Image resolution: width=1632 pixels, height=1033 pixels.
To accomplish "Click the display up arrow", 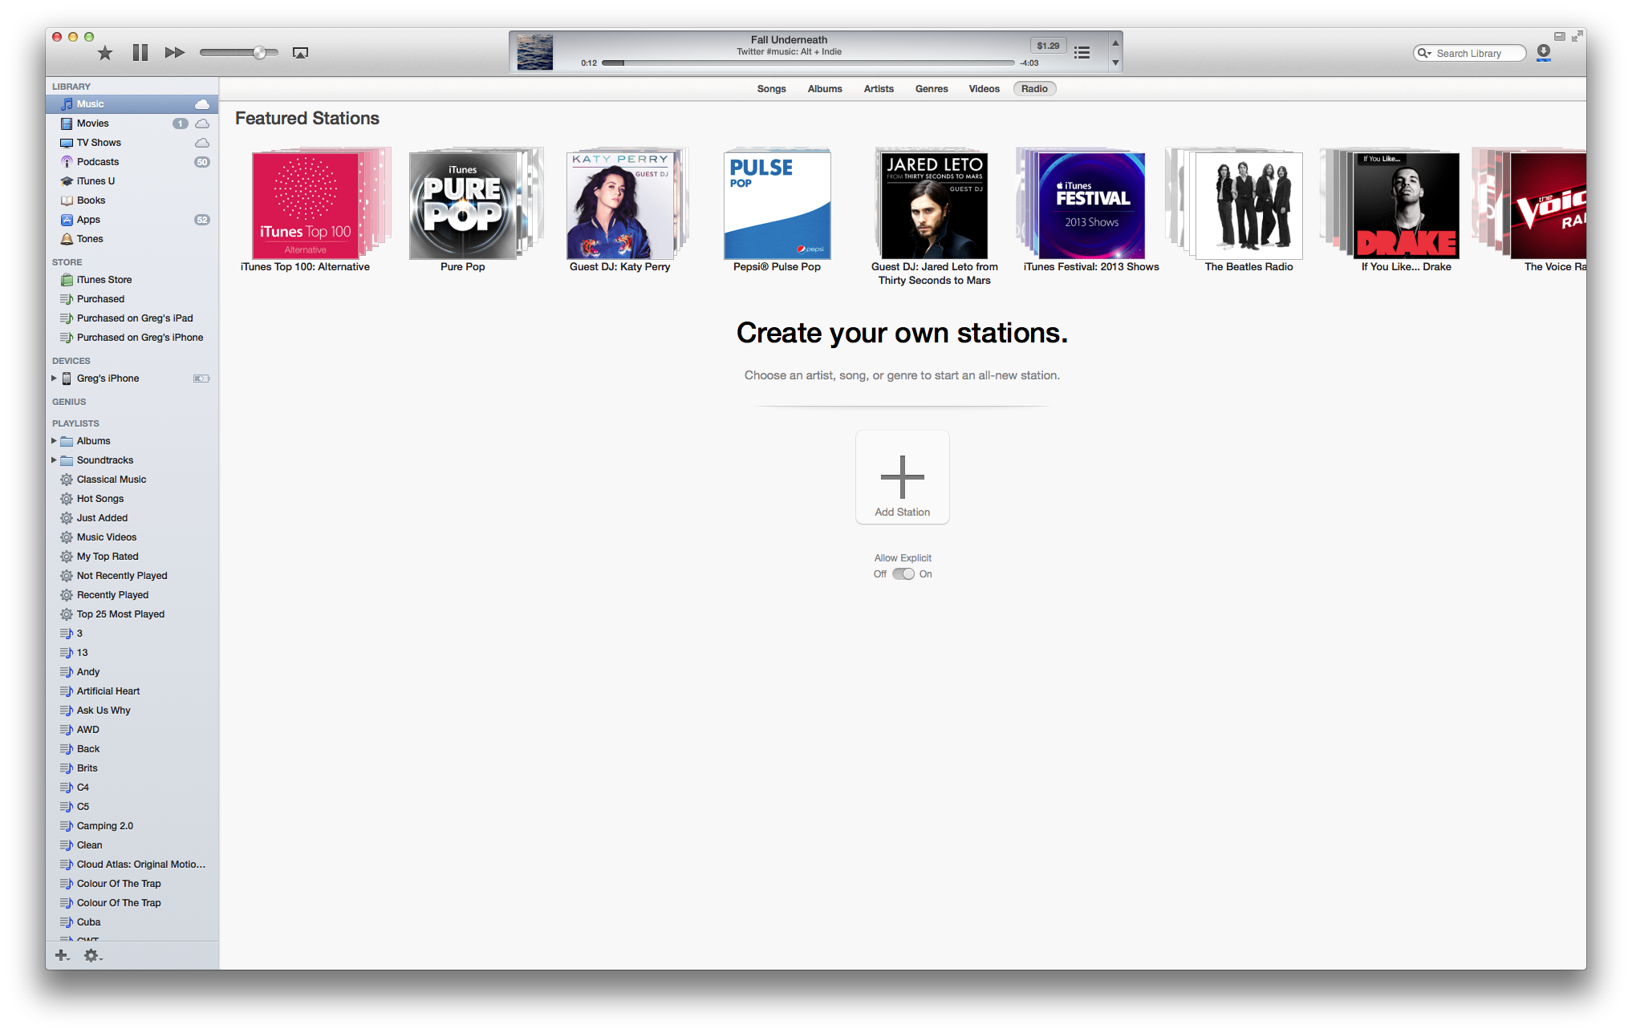I will 1115,43.
